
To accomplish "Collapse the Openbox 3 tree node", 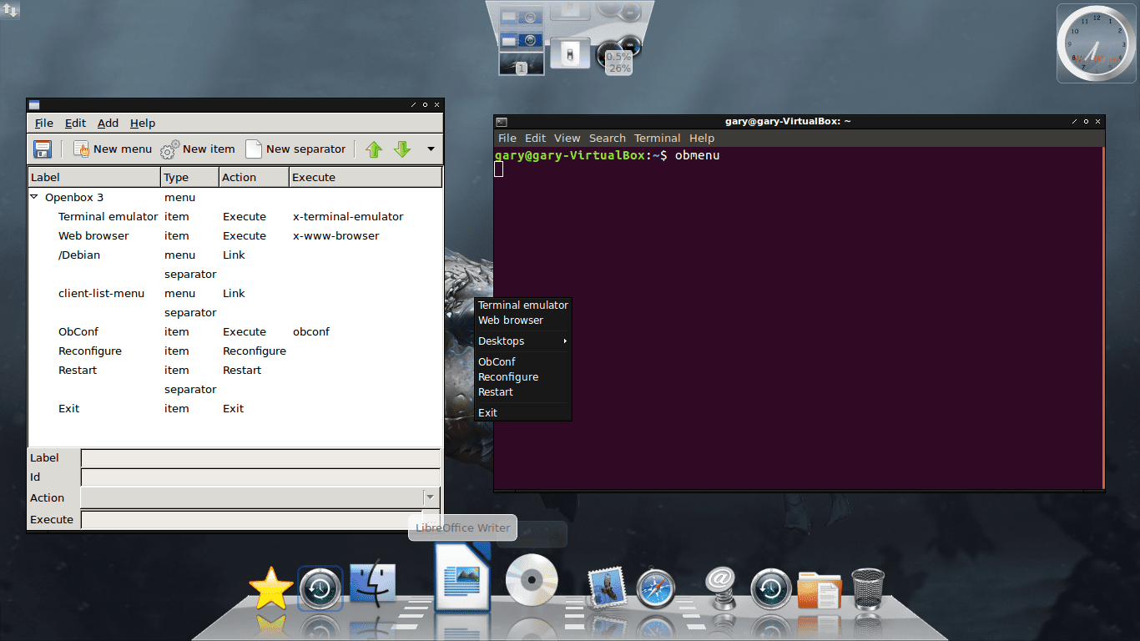I will pyautogui.click(x=34, y=198).
